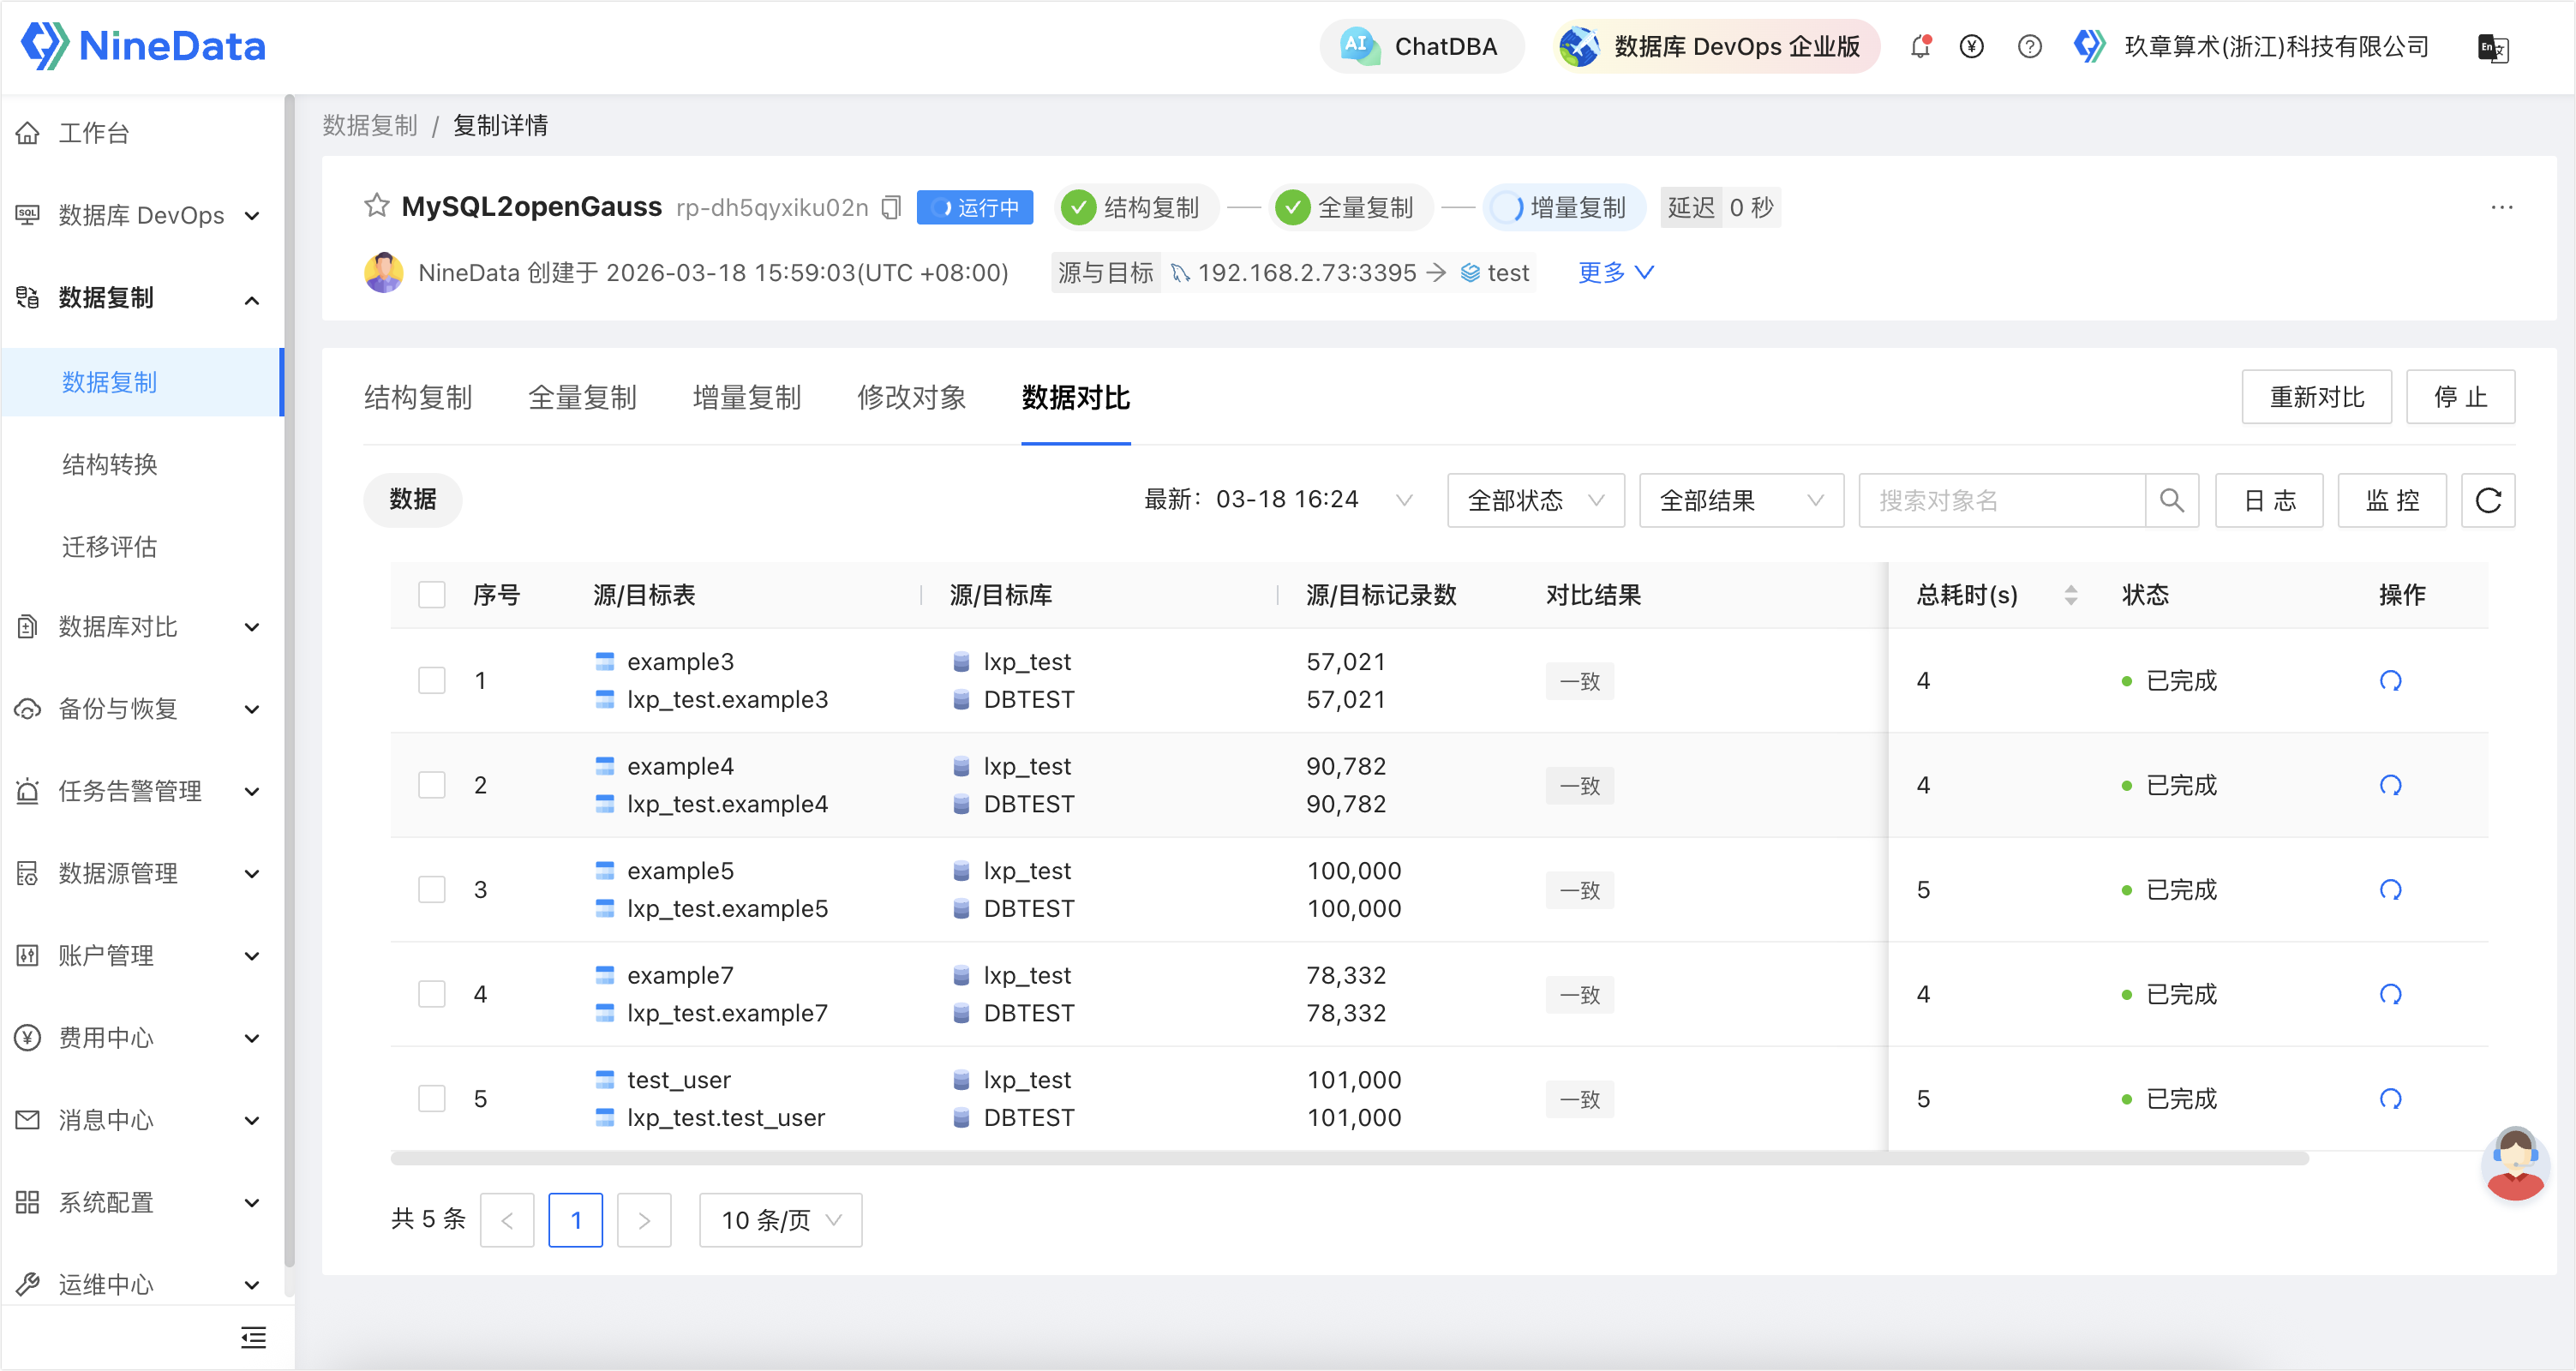
Task: Focus the 搜索对象名 search field
Action: tap(2002, 500)
